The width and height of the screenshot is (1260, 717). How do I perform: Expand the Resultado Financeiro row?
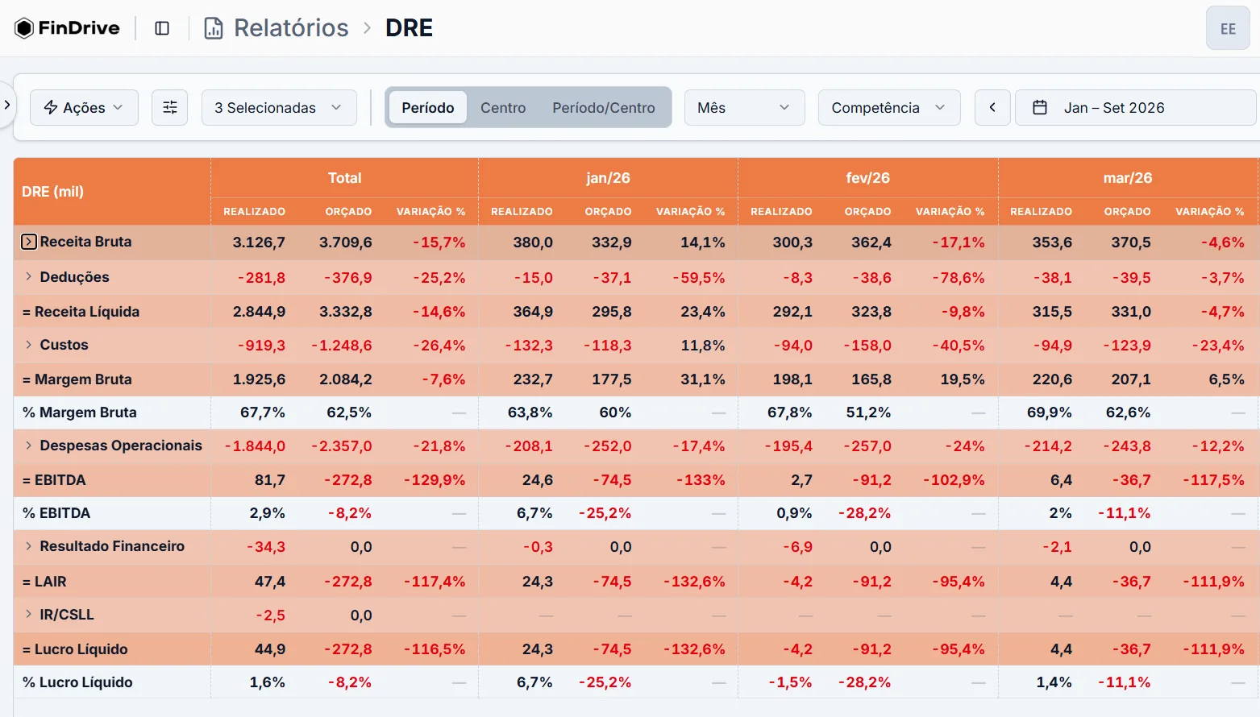[29, 546]
